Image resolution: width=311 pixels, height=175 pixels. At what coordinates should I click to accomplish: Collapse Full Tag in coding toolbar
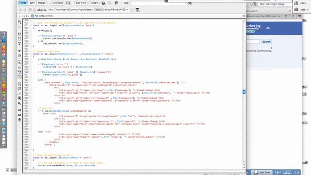click(19, 34)
